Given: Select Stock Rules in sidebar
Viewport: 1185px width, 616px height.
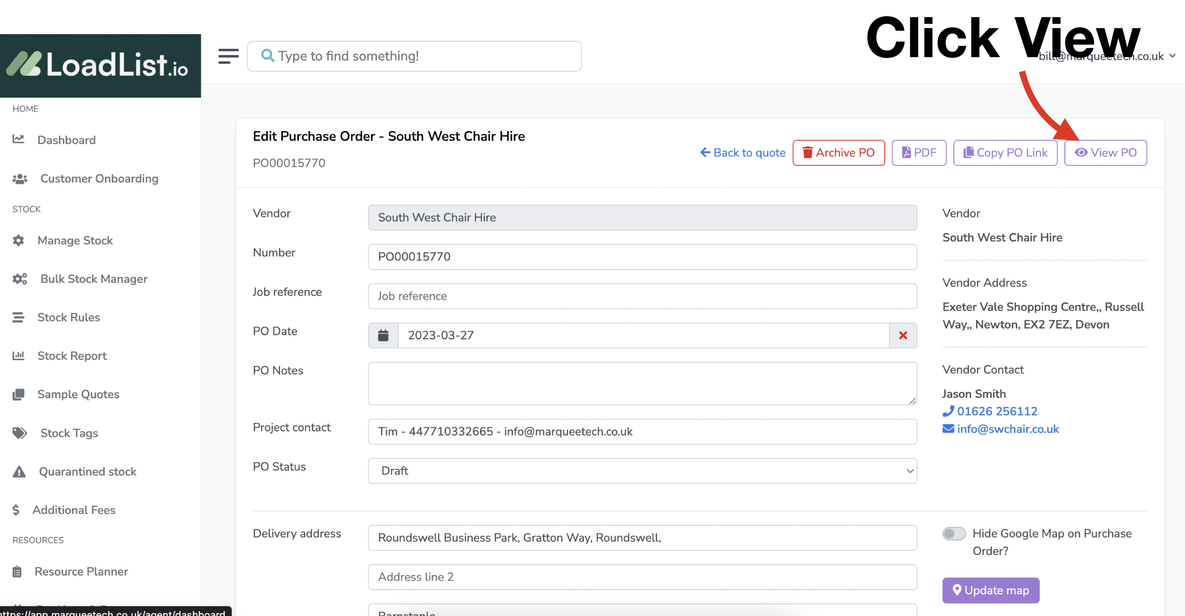Looking at the screenshot, I should tap(68, 317).
